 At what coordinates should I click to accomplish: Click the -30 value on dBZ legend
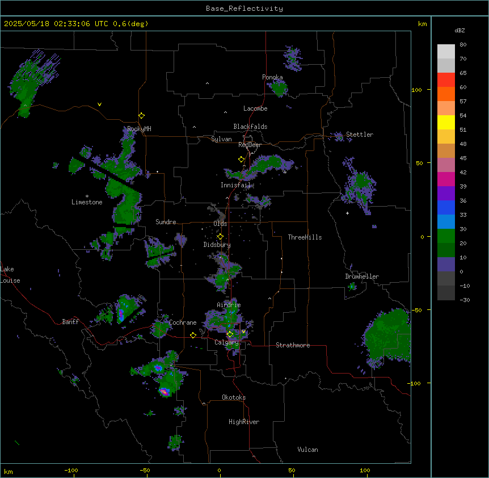coord(465,300)
